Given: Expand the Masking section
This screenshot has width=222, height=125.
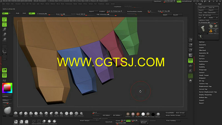Looking at the screenshot, I should pyautogui.click(x=202, y=64).
